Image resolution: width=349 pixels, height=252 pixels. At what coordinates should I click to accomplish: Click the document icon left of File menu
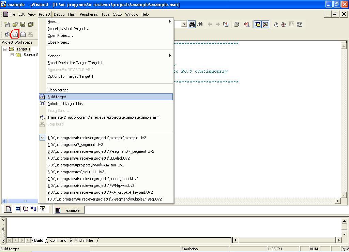[5, 14]
